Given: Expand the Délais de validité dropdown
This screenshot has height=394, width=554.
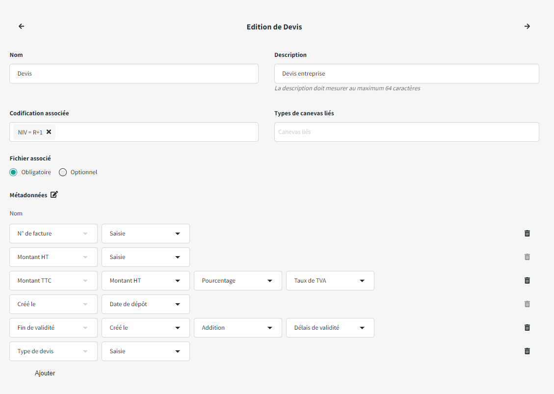Looking at the screenshot, I should 330,328.
